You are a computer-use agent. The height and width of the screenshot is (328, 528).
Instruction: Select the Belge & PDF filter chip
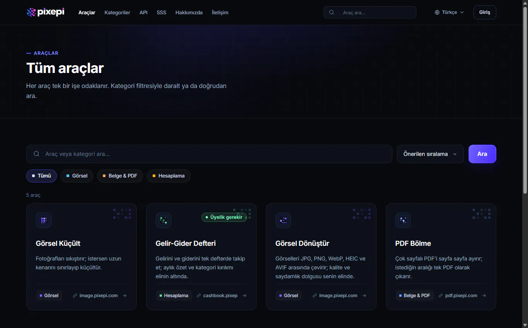click(x=120, y=176)
